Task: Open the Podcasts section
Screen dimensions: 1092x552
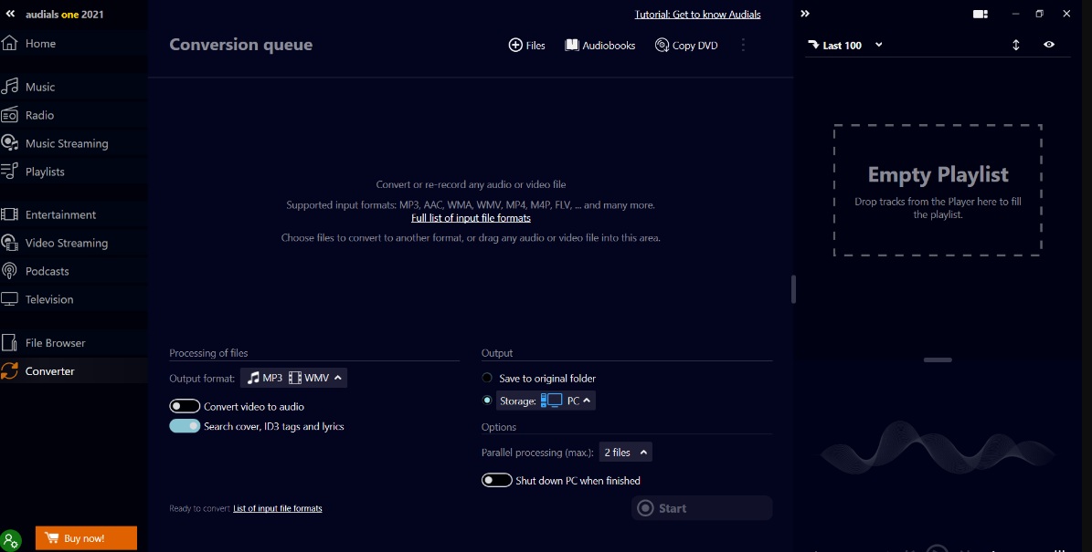Action: pos(73,270)
